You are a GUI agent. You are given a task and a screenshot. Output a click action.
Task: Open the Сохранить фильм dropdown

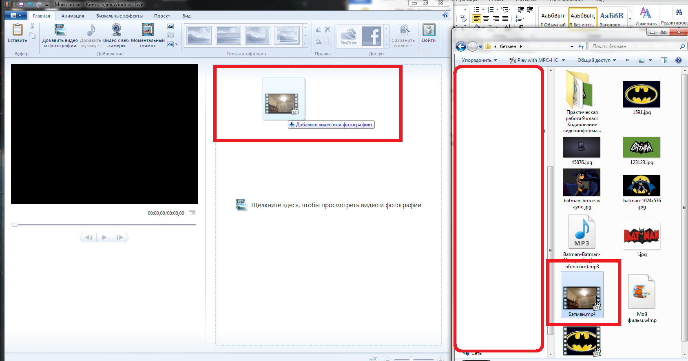click(403, 36)
